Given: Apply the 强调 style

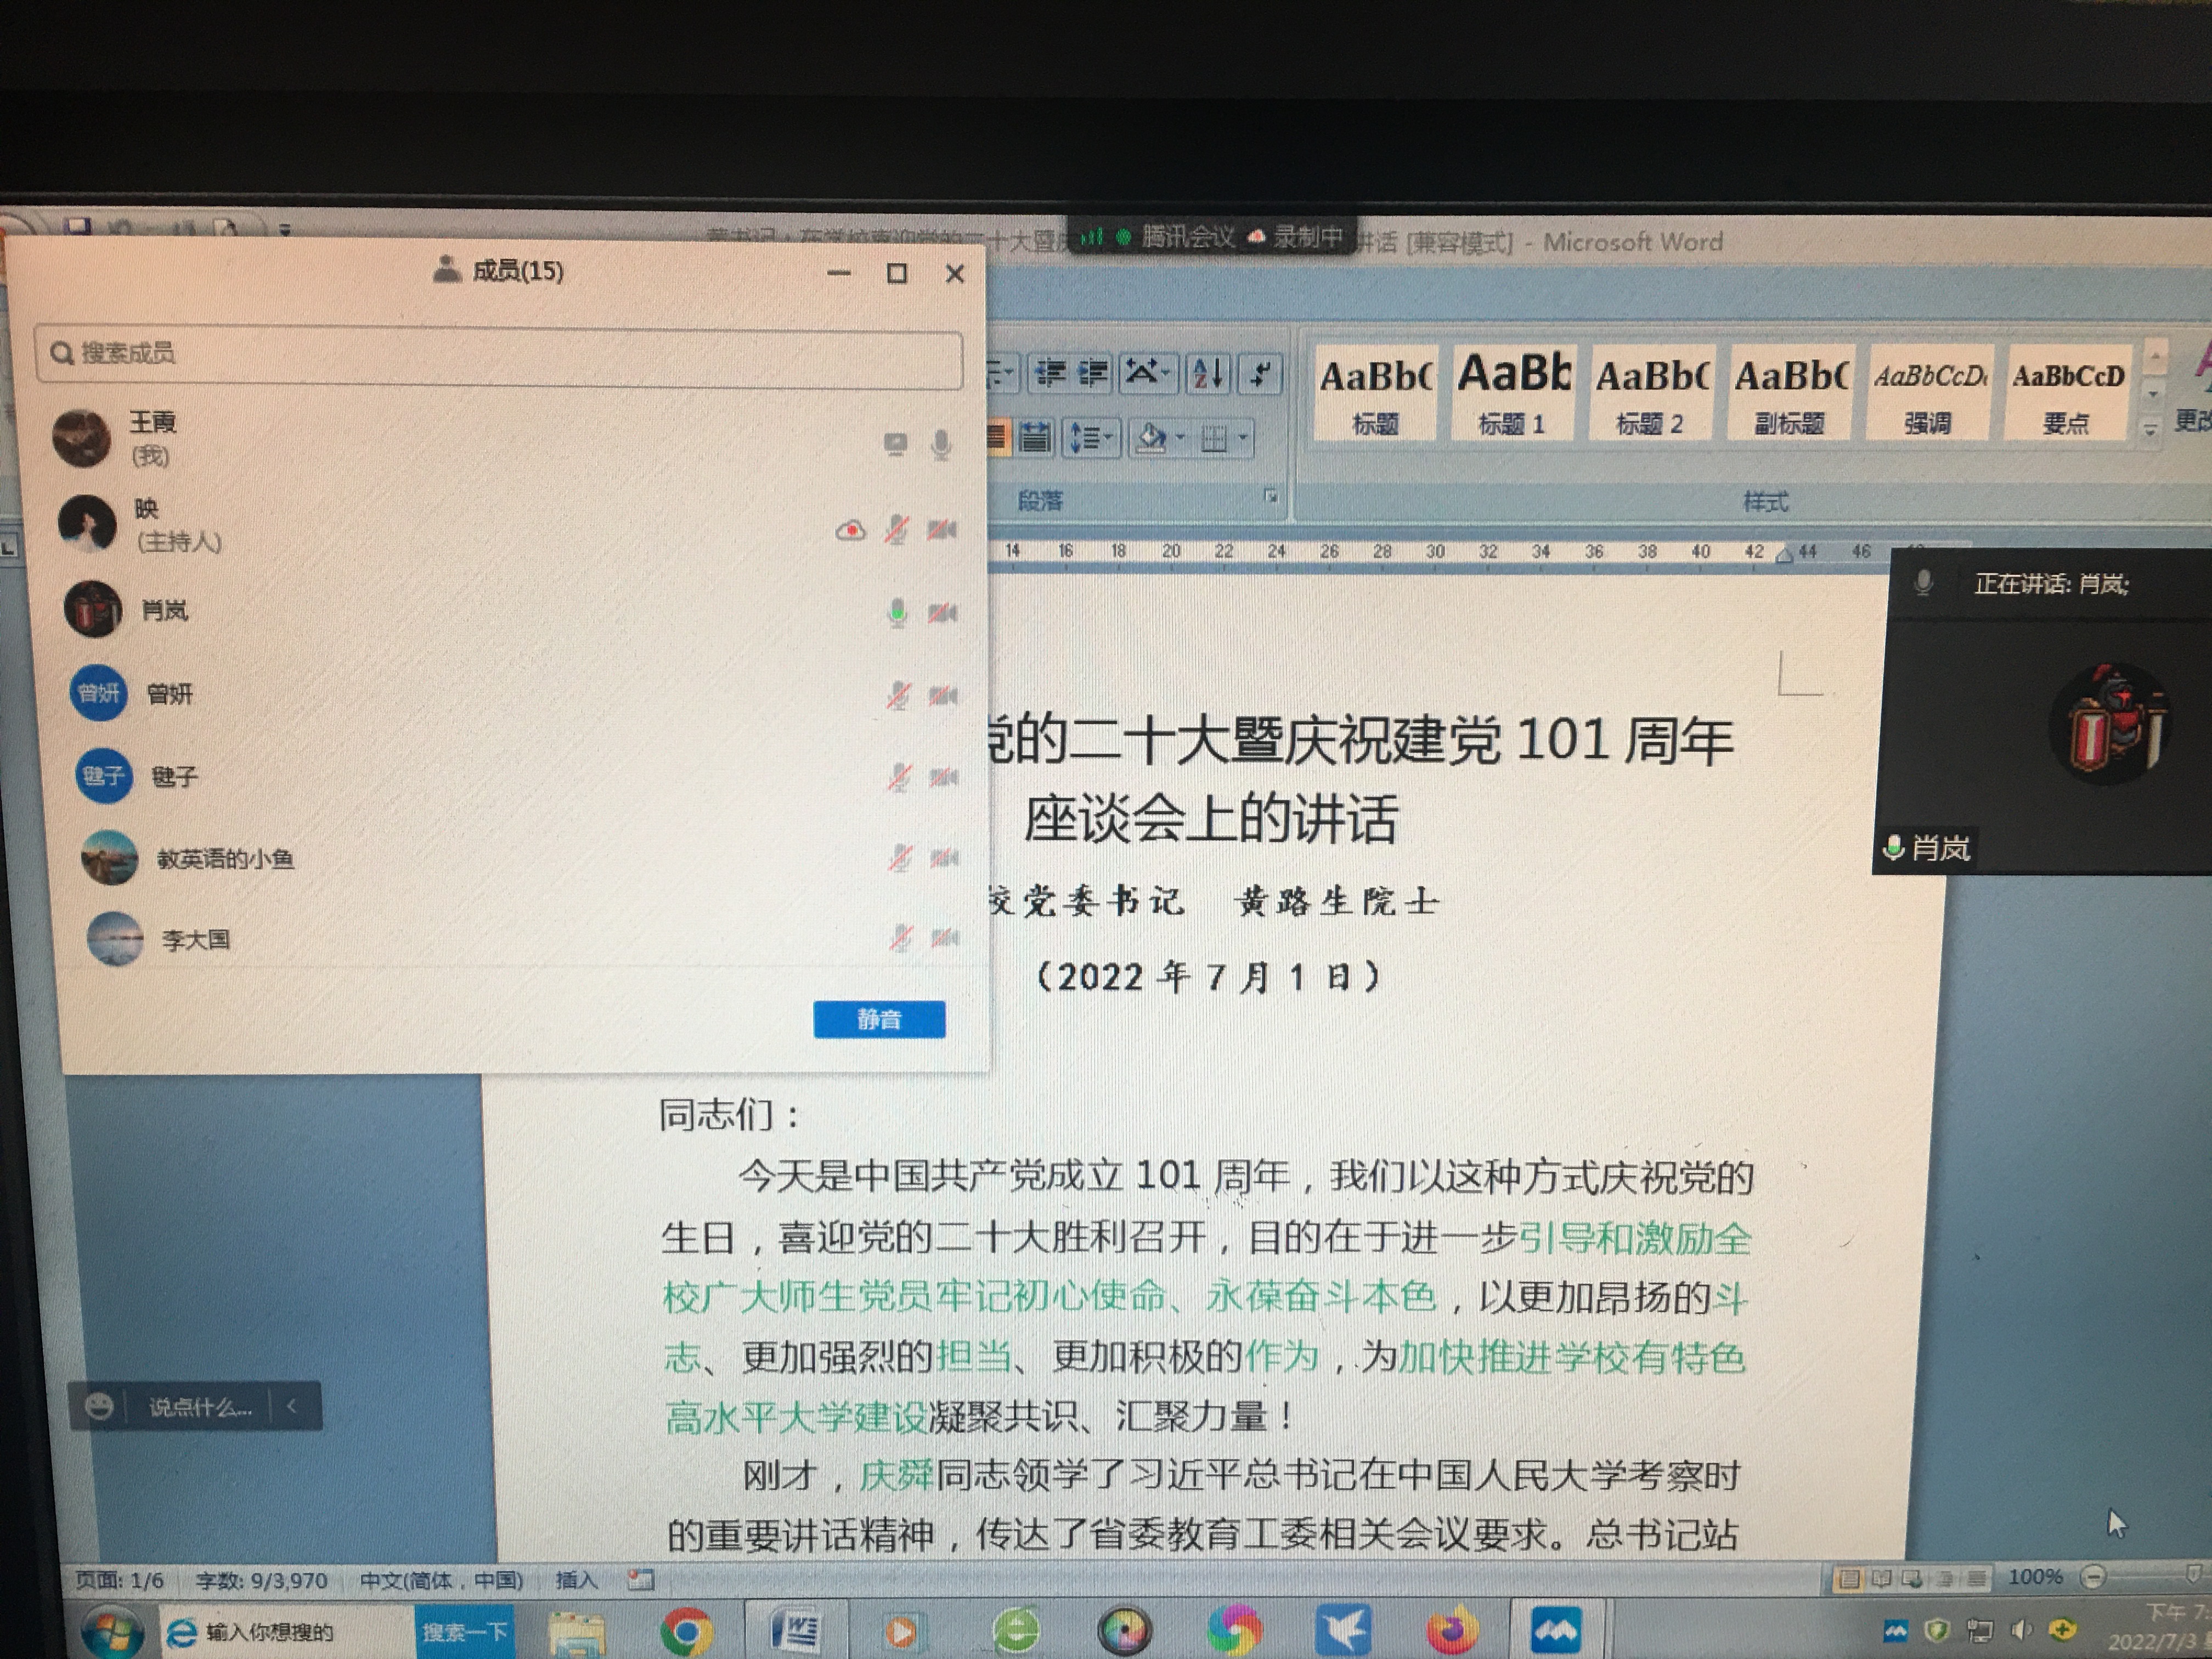Looking at the screenshot, I should click(1929, 393).
